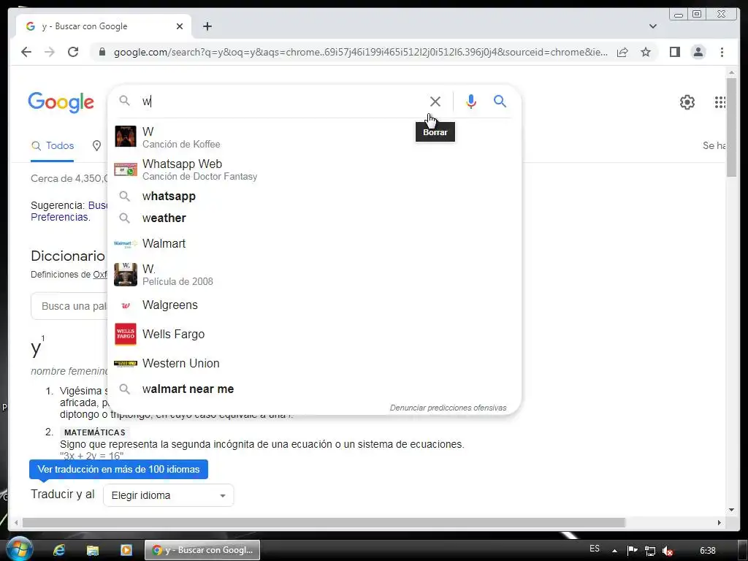Choose the 'whatsapp' suggestion
748x561 pixels.
coord(314,196)
